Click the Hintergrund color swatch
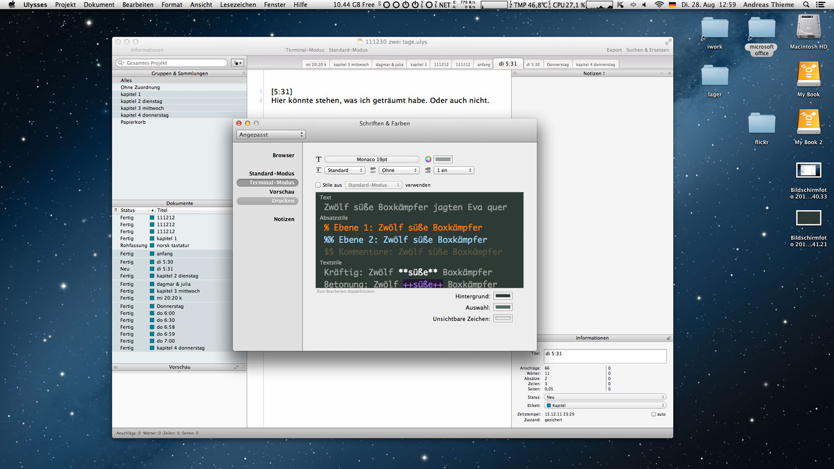834x469 pixels. click(503, 296)
